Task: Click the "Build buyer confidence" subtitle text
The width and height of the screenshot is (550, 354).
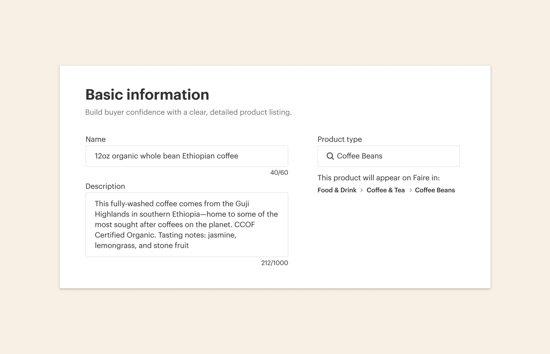Action: click(x=188, y=112)
